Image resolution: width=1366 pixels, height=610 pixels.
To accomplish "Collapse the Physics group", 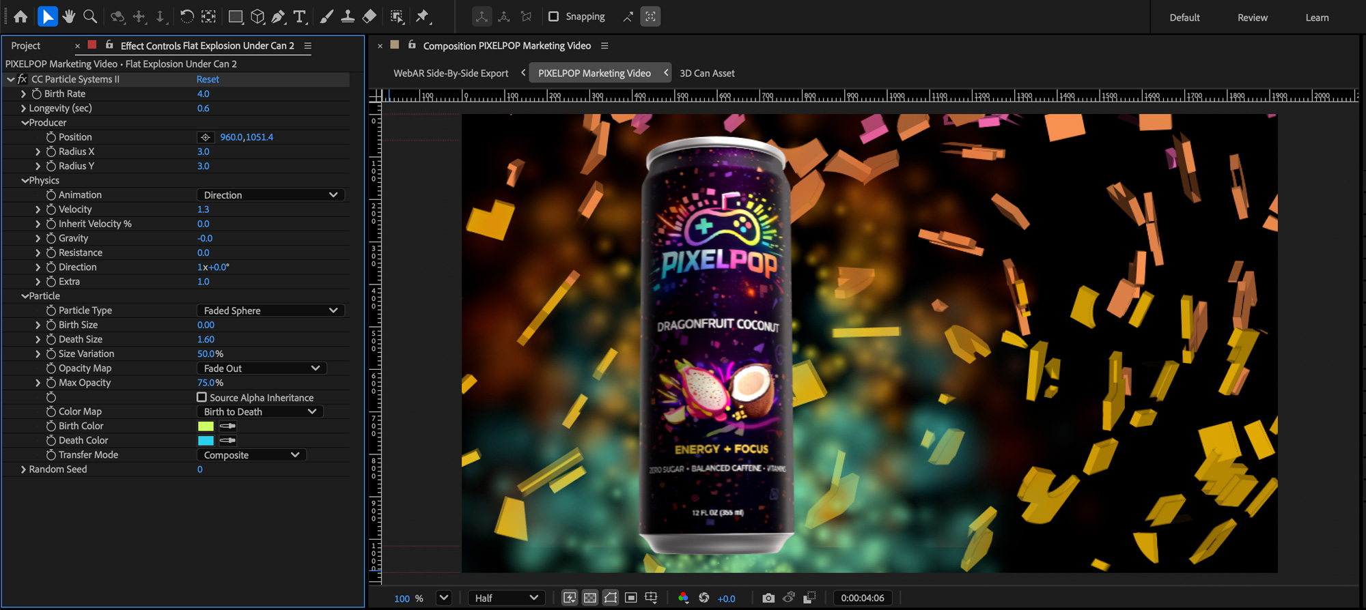I will (x=25, y=181).
